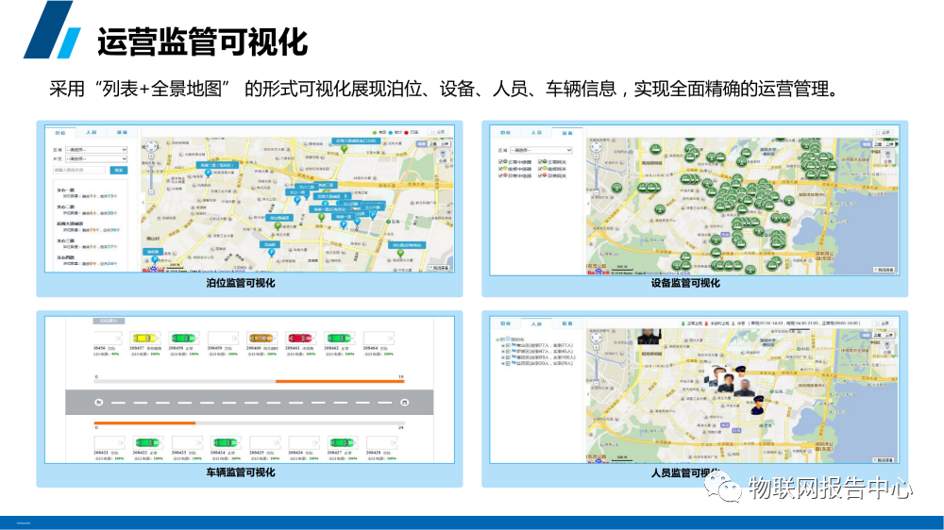Select 卫星 satellite view on parking map

[433, 143]
